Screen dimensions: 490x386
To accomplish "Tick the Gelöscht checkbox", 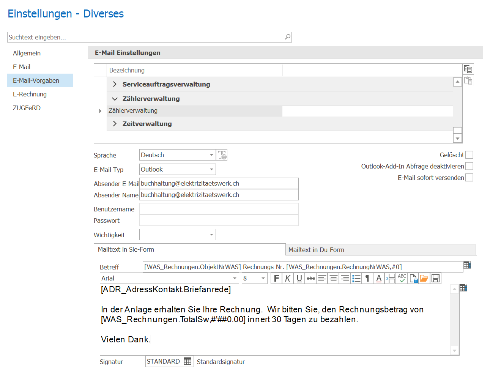I will coord(470,155).
